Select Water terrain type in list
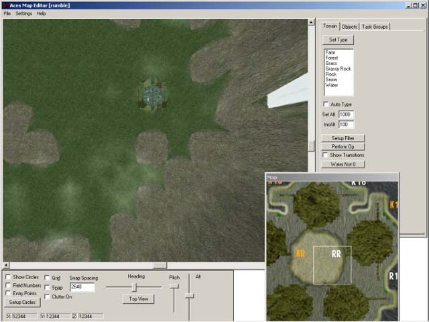429x322 pixels. [332, 85]
